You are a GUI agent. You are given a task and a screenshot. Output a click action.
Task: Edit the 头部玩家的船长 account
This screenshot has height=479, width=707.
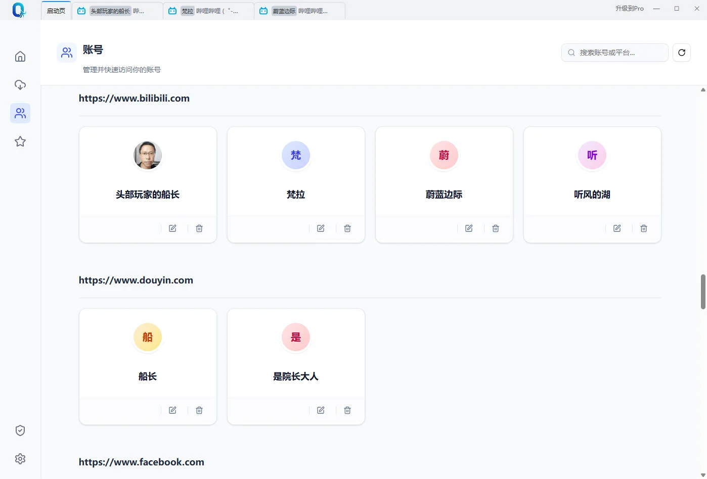[172, 228]
